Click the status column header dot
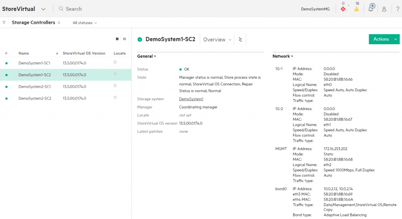The image size is (402, 219). click(x=6, y=53)
